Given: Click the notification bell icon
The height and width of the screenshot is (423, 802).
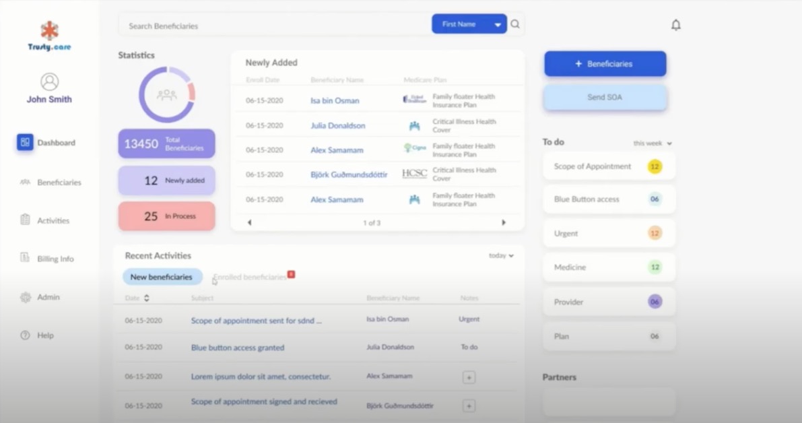Looking at the screenshot, I should [x=675, y=25].
